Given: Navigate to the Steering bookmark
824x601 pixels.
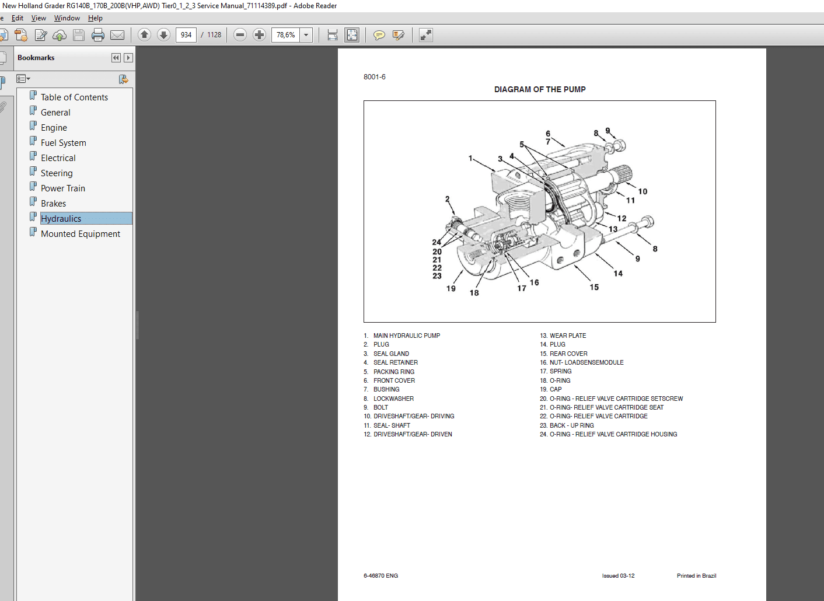Looking at the screenshot, I should click(x=57, y=173).
